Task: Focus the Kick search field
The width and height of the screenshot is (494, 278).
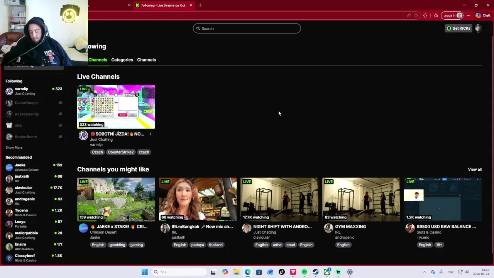Action: [247, 28]
